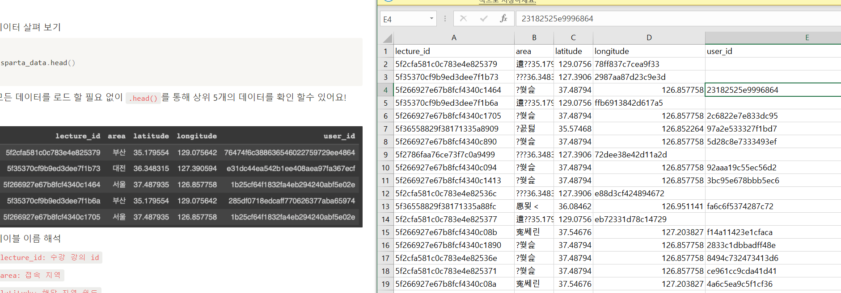841x293 pixels.
Task: Select cell 36.08462 in latitude column
Action: [x=573, y=206]
